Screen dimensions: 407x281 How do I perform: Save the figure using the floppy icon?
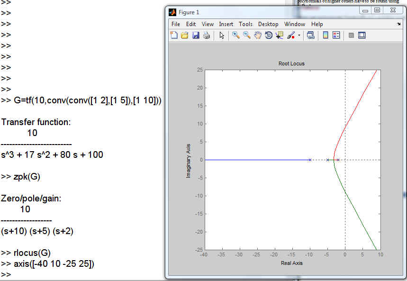pyautogui.click(x=196, y=35)
